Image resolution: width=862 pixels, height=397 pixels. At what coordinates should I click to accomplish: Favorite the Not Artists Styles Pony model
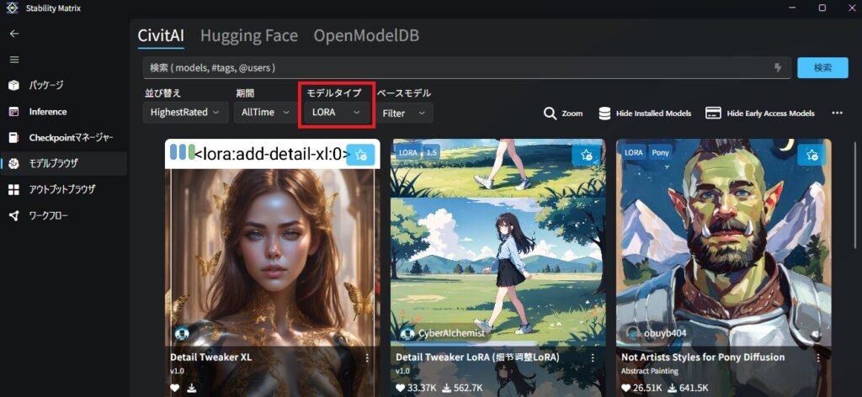point(811,155)
